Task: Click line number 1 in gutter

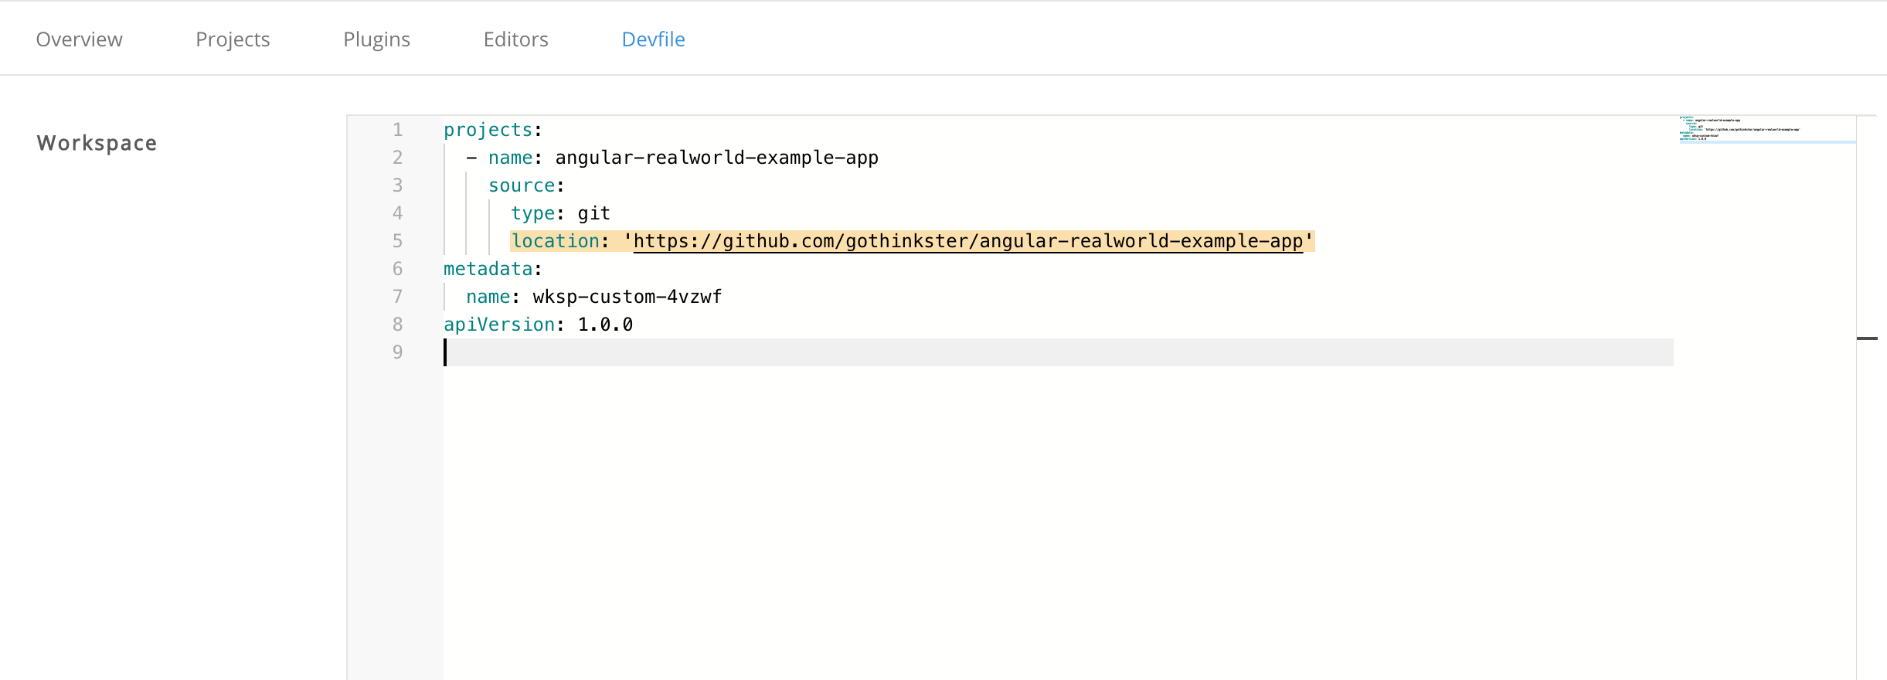Action: click(x=397, y=130)
